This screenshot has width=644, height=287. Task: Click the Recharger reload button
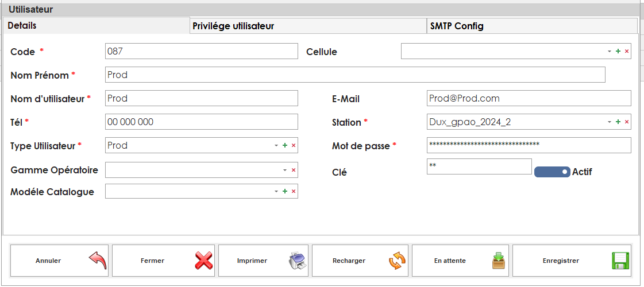(x=360, y=261)
